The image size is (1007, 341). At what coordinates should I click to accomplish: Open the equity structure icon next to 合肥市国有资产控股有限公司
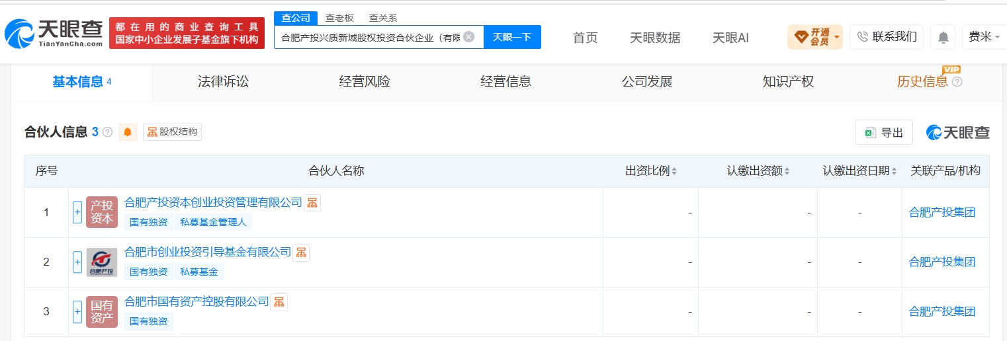279,302
